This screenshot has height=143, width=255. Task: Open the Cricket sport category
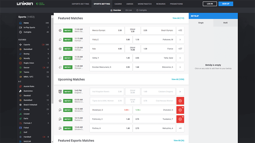(x=27, y=114)
